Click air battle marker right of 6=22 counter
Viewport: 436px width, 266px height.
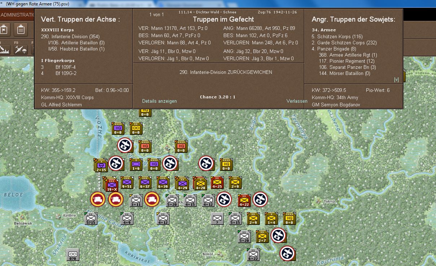287,253
